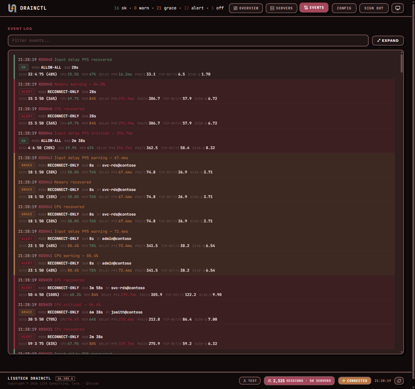415x389 pixels.
Task: Select RDSH39 CPU recovered event
Action: click(204, 288)
